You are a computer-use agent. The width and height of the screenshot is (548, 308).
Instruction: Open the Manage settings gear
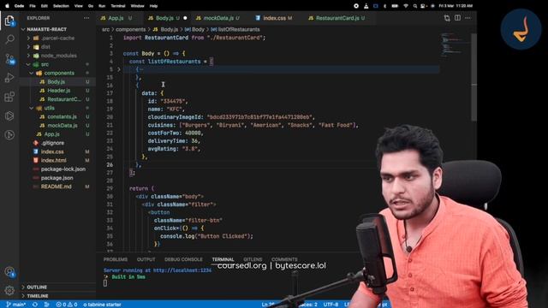(x=9, y=290)
